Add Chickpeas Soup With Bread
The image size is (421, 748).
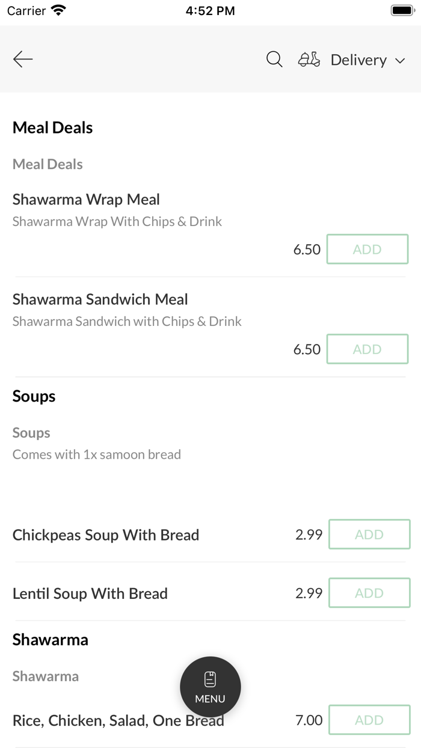point(369,534)
